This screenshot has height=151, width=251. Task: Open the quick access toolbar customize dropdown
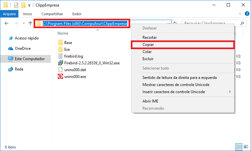click(29, 5)
